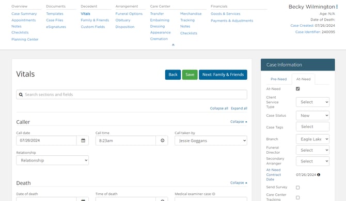This screenshot has width=346, height=201.
Task: Open the Case Status dropdown showing New
Action: 312,116
